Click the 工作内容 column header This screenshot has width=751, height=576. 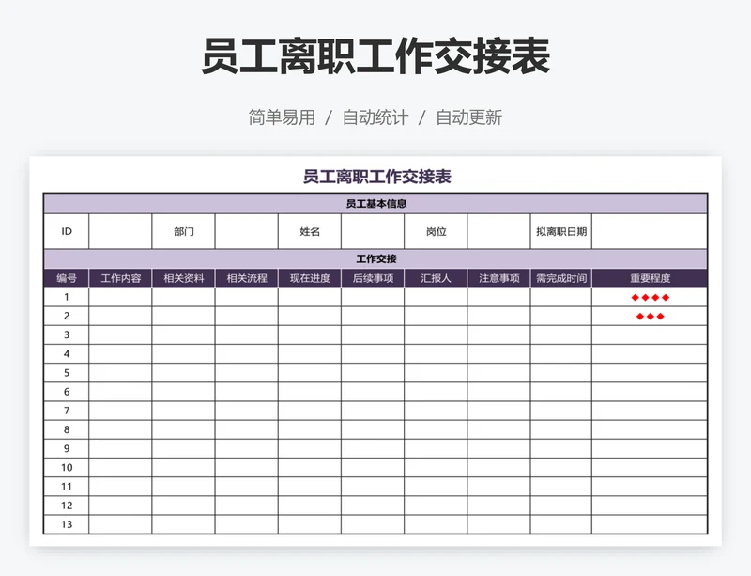120,278
